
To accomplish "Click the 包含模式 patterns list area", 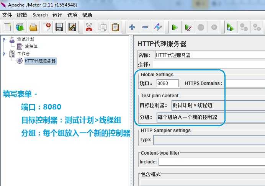I will 202,183.
